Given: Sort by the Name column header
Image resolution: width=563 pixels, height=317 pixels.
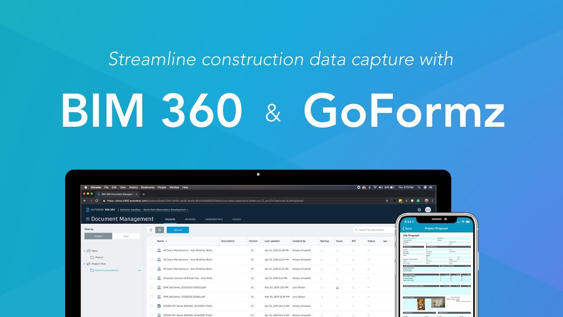Looking at the screenshot, I should click(x=162, y=241).
